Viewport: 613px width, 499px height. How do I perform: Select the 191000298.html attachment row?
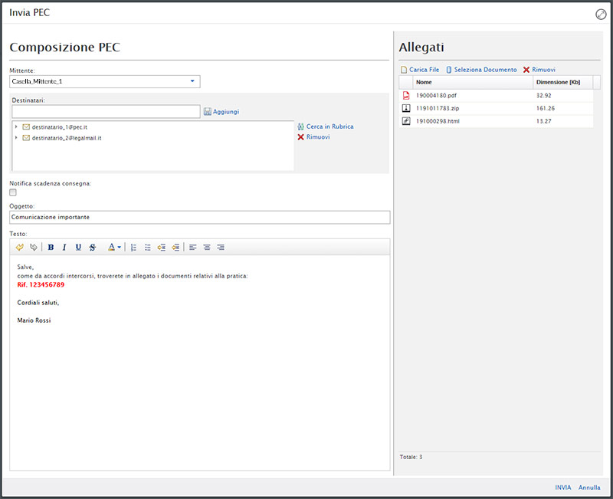(496, 121)
